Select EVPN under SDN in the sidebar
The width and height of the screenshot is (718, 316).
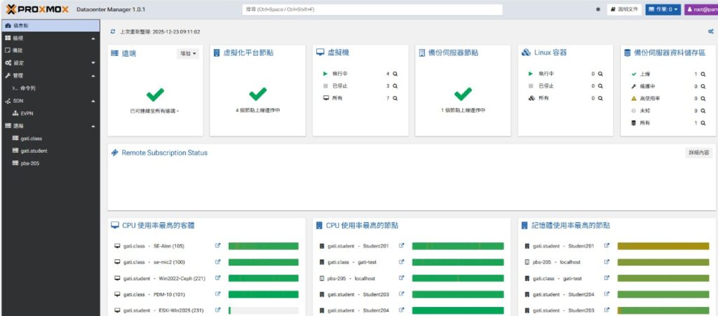[x=27, y=113]
